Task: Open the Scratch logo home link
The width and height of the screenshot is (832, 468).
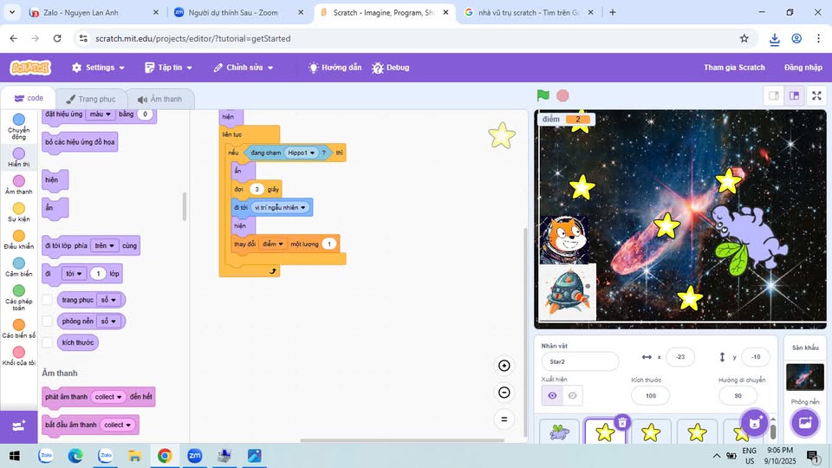Action: [30, 68]
